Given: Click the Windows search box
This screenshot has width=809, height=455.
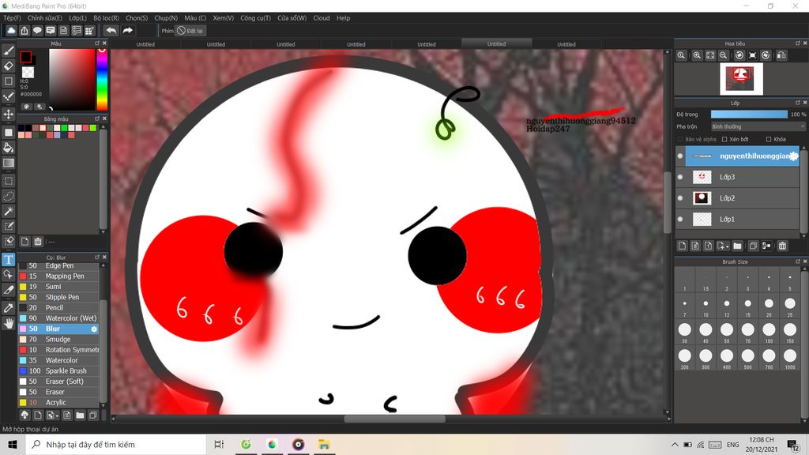Looking at the screenshot, I should [x=116, y=444].
